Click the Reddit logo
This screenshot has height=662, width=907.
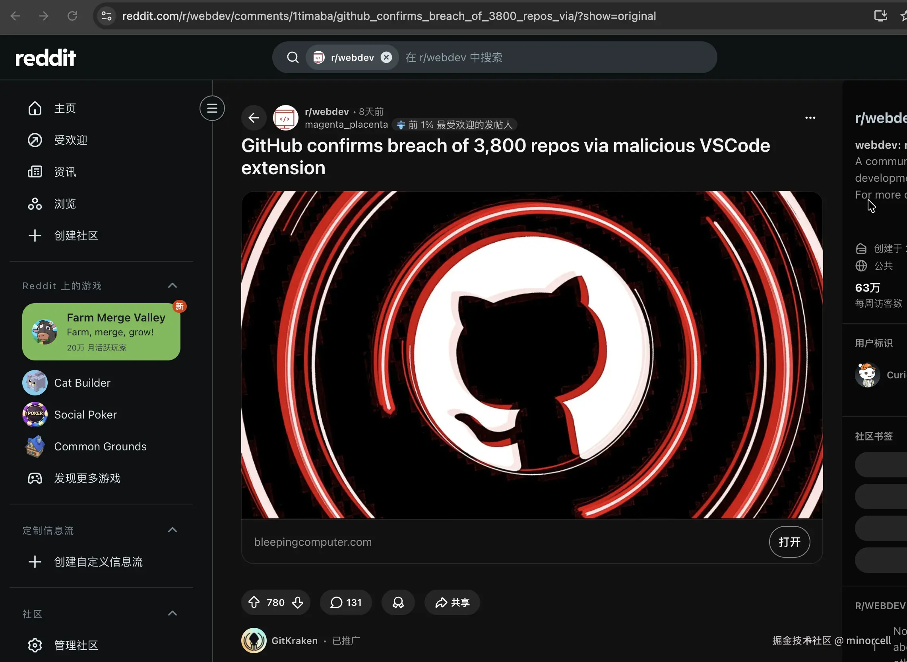tap(46, 58)
